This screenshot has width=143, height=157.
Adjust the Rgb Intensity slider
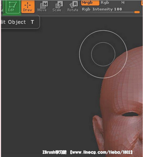[x=111, y=10]
